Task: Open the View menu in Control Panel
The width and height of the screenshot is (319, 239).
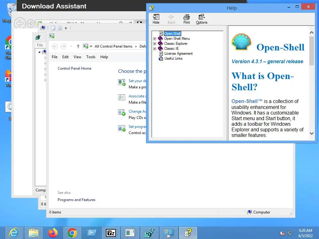Action: point(77,57)
